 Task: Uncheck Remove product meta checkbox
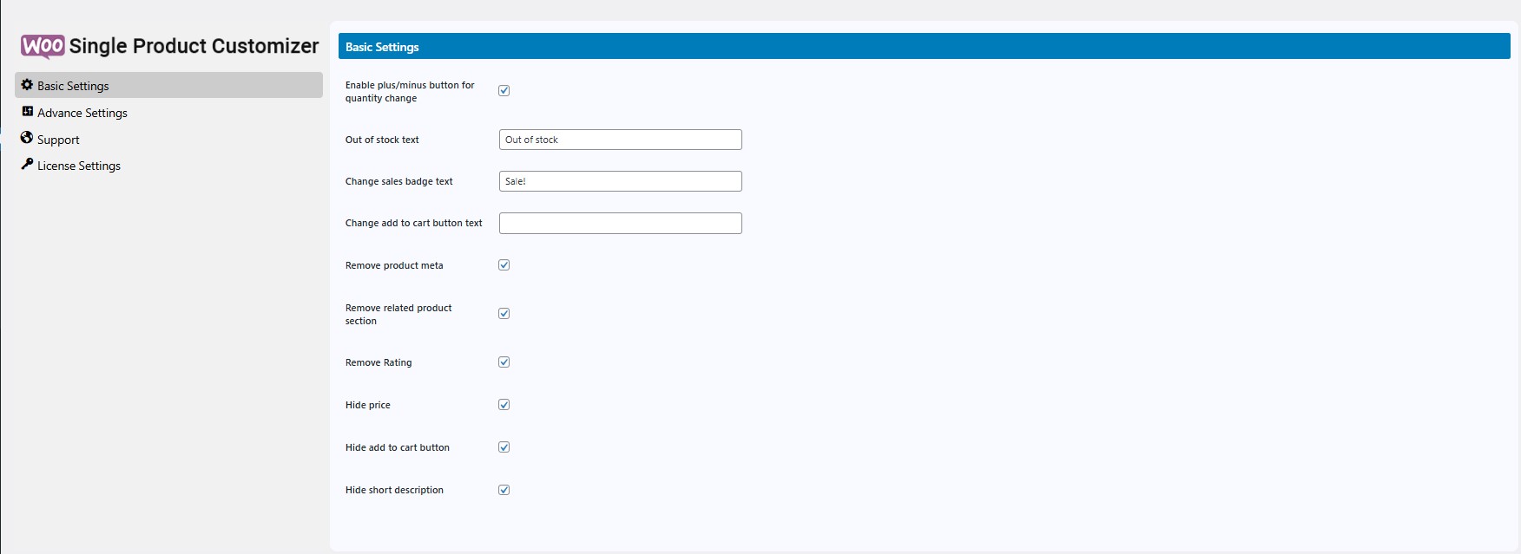pos(504,265)
